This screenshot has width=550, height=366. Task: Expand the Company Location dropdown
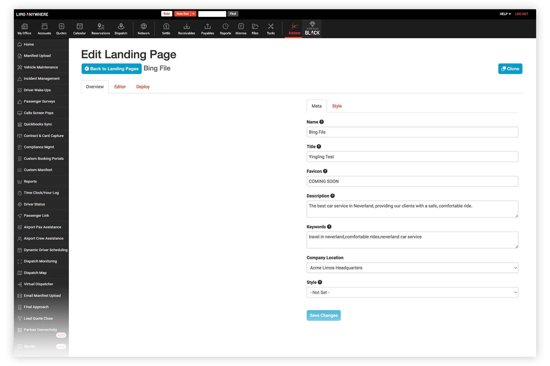point(412,268)
